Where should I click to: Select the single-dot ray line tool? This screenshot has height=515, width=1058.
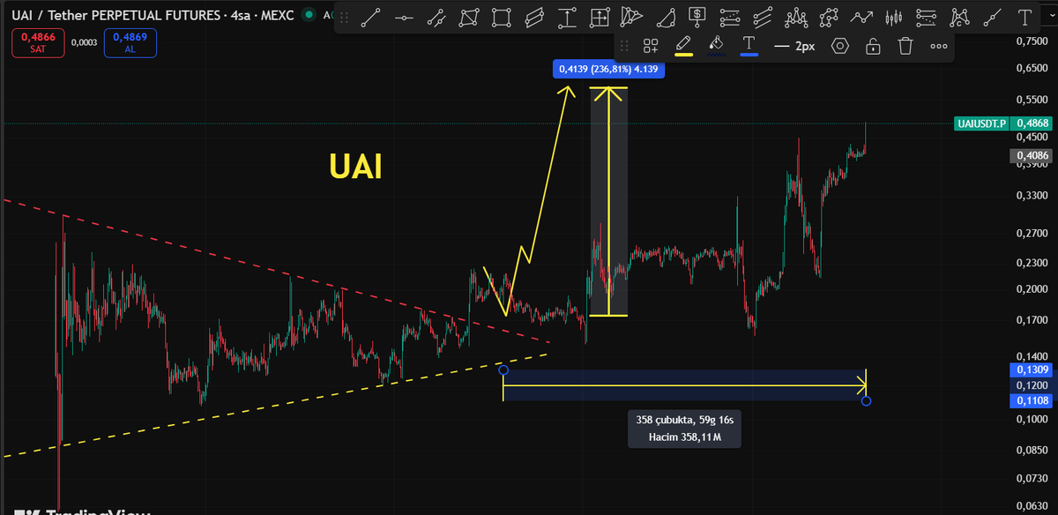point(992,17)
